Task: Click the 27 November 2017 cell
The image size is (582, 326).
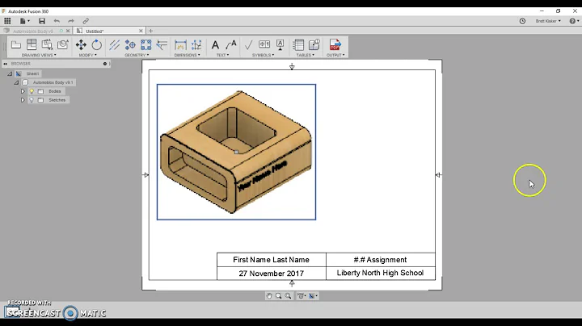Action: click(x=272, y=274)
